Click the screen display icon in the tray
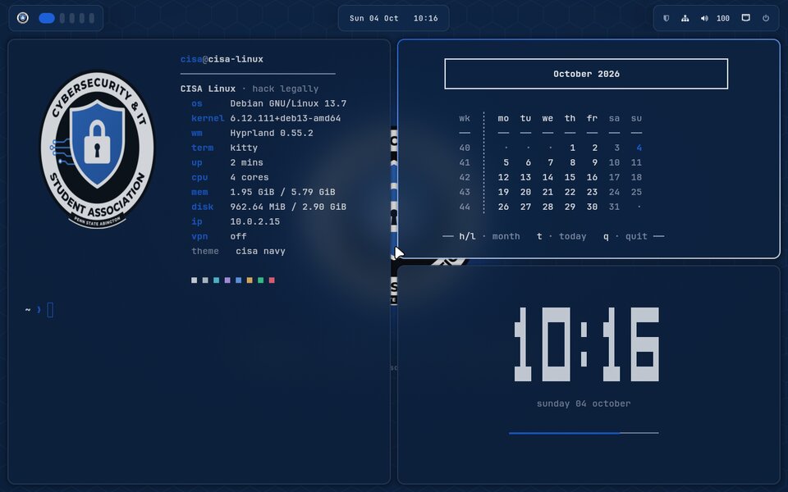 [746, 18]
